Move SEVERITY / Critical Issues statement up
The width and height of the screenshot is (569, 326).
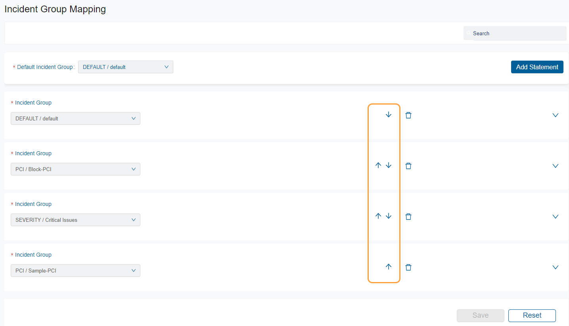(x=378, y=216)
